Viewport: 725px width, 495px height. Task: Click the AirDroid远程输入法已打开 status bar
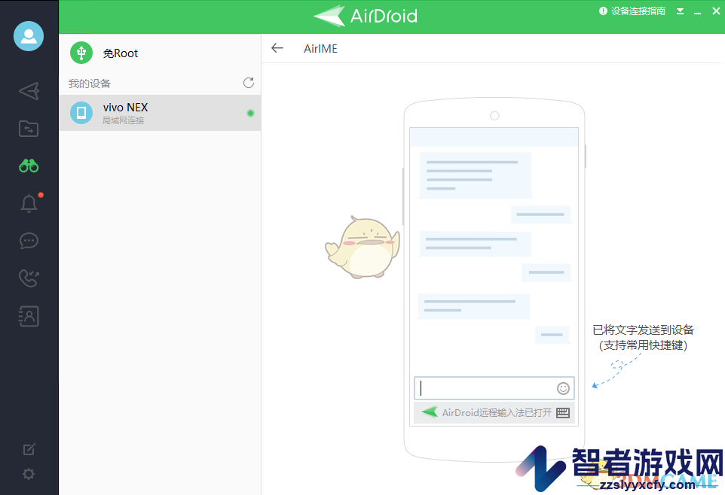(494, 412)
